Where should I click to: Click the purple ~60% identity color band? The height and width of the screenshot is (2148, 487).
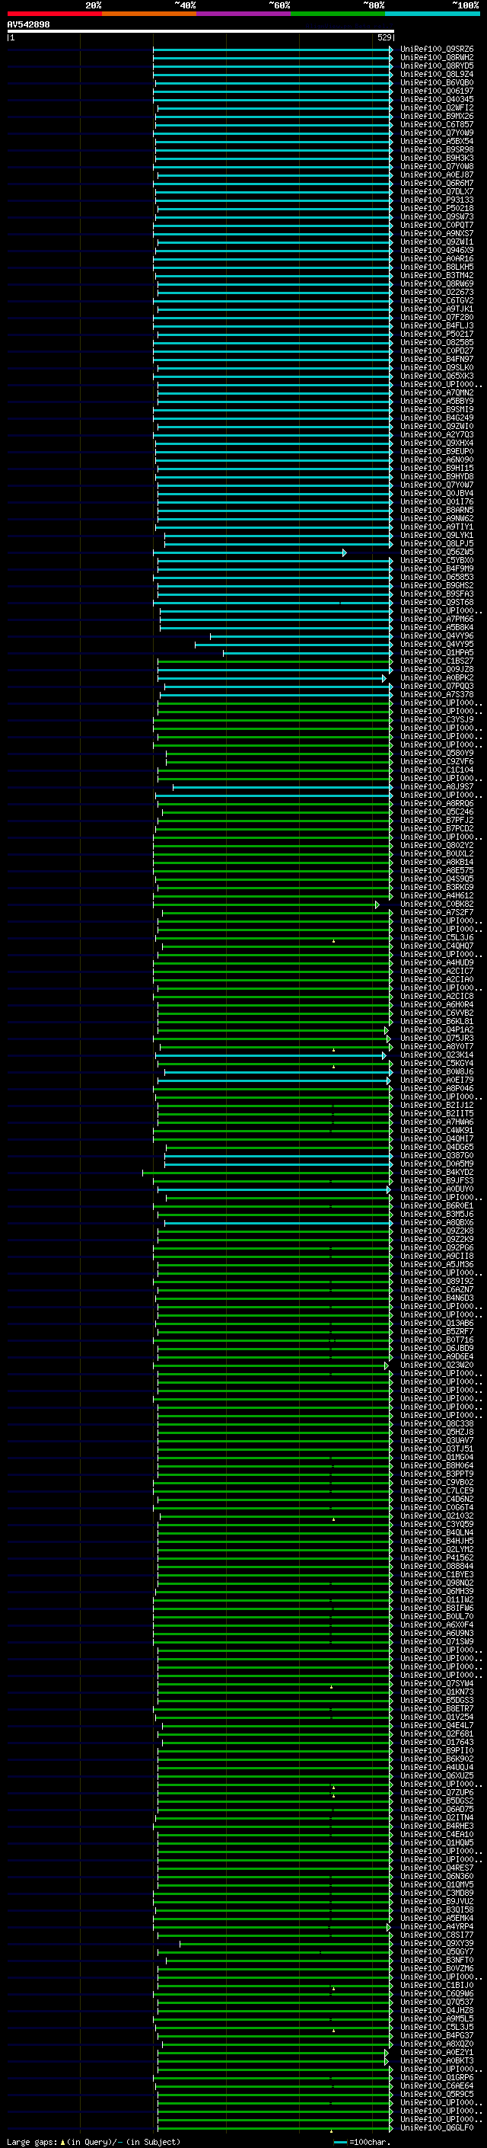click(244, 14)
